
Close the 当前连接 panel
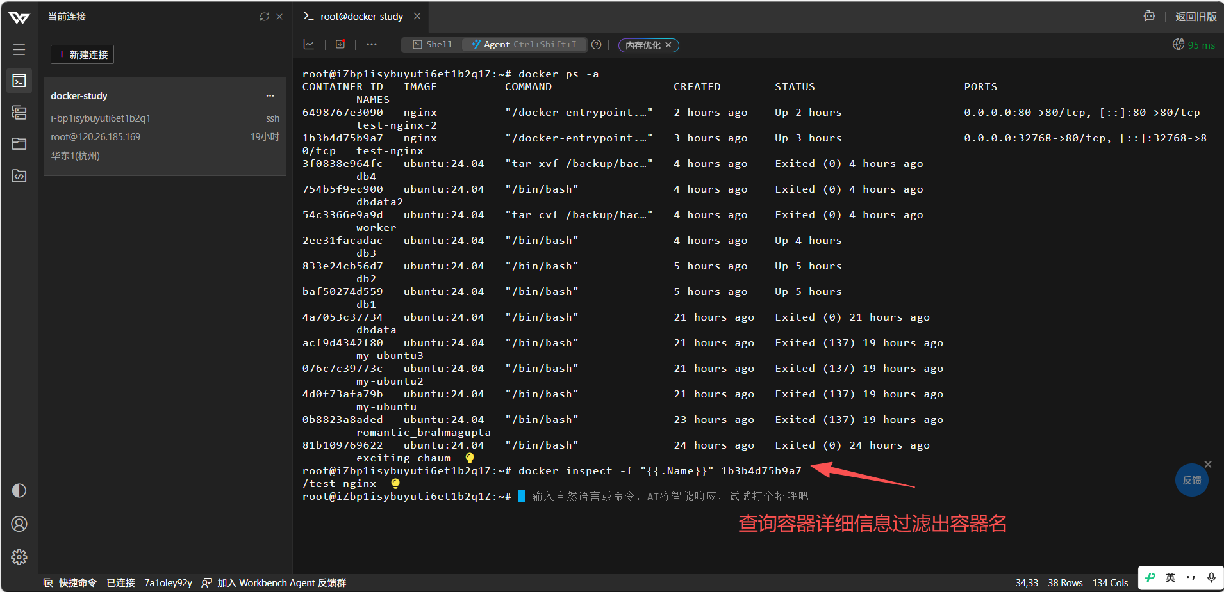click(279, 17)
